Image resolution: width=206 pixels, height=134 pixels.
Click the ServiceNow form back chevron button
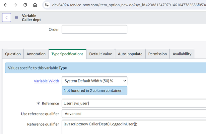pos(7,18)
